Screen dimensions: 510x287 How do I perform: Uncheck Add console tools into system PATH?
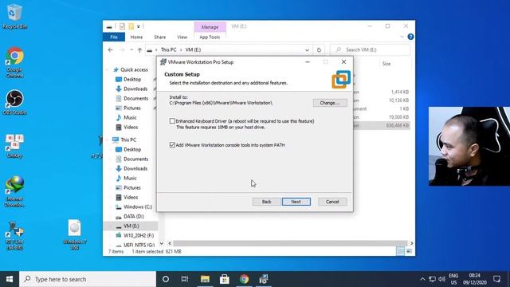(172, 145)
